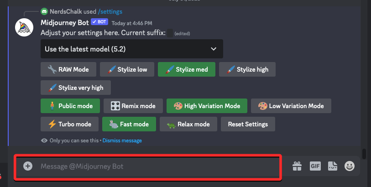371x187 pixels.
Task: Click the /settings command link
Action: pyautogui.click(x=110, y=11)
